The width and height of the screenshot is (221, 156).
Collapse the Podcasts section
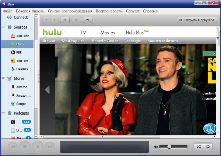pos(3,113)
